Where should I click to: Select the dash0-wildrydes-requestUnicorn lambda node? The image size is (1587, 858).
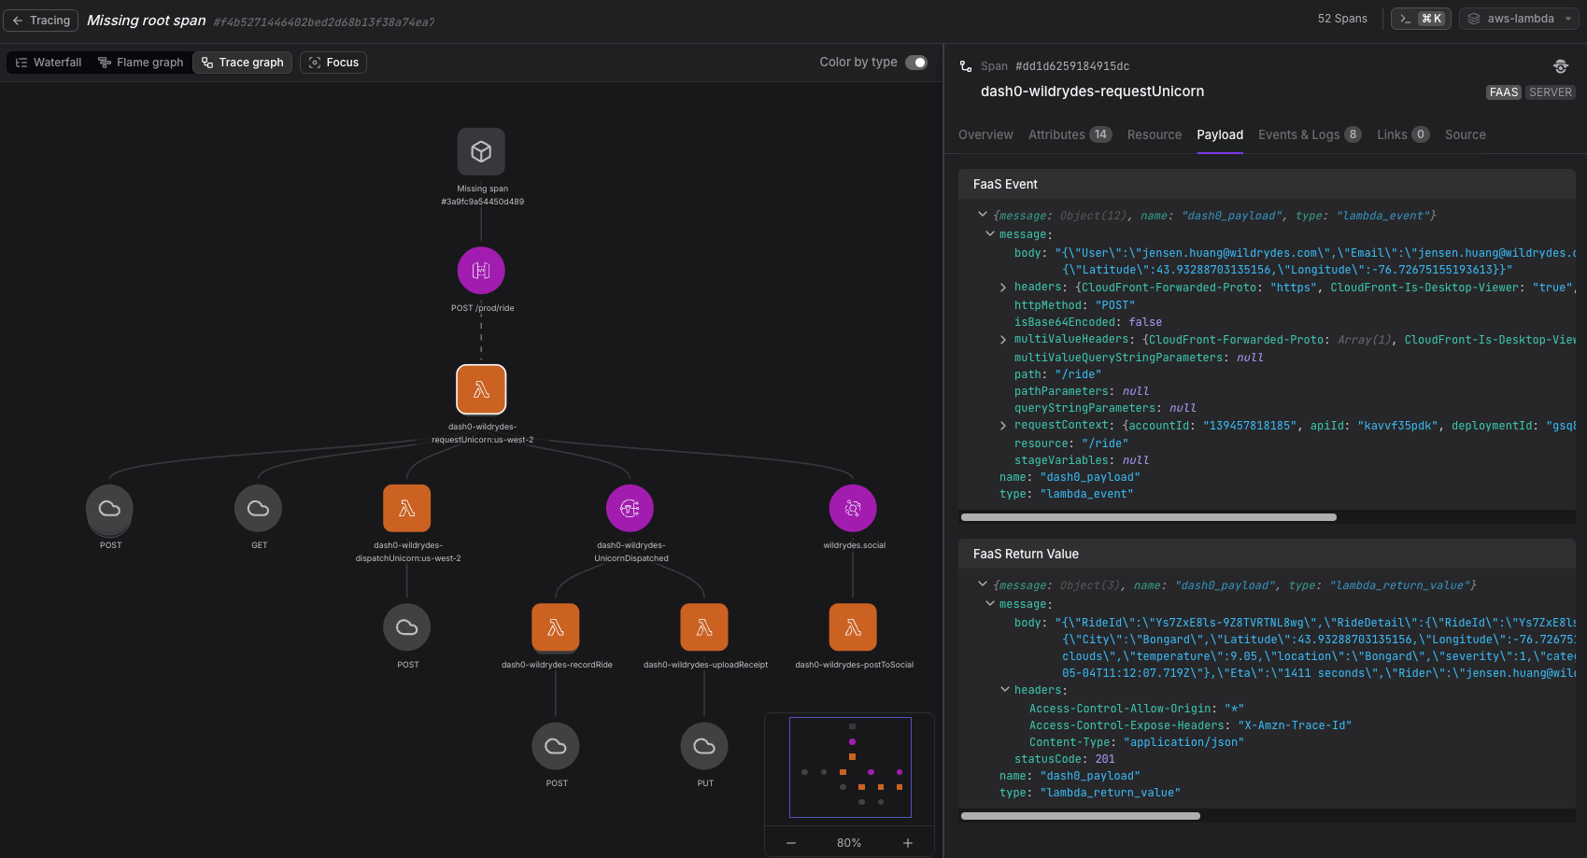481,389
